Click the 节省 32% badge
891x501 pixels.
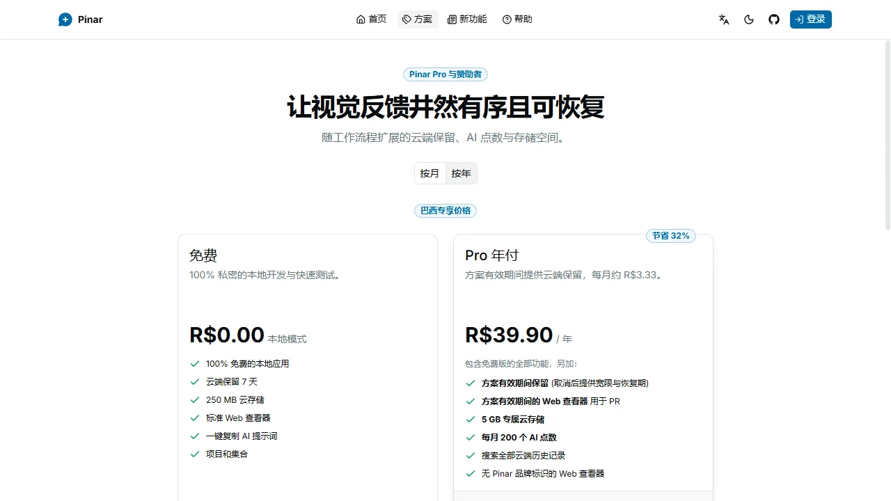click(671, 236)
